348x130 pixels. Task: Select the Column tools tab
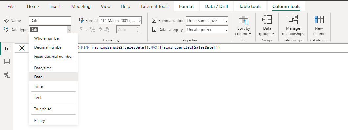point(286,7)
